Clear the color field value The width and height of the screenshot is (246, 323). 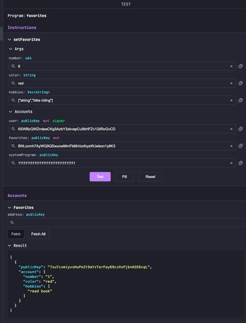tap(231, 83)
